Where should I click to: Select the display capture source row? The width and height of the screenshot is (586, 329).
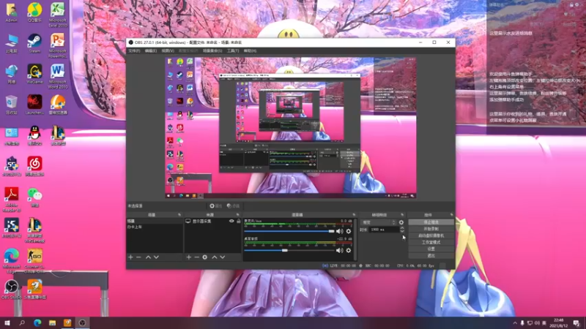213,222
